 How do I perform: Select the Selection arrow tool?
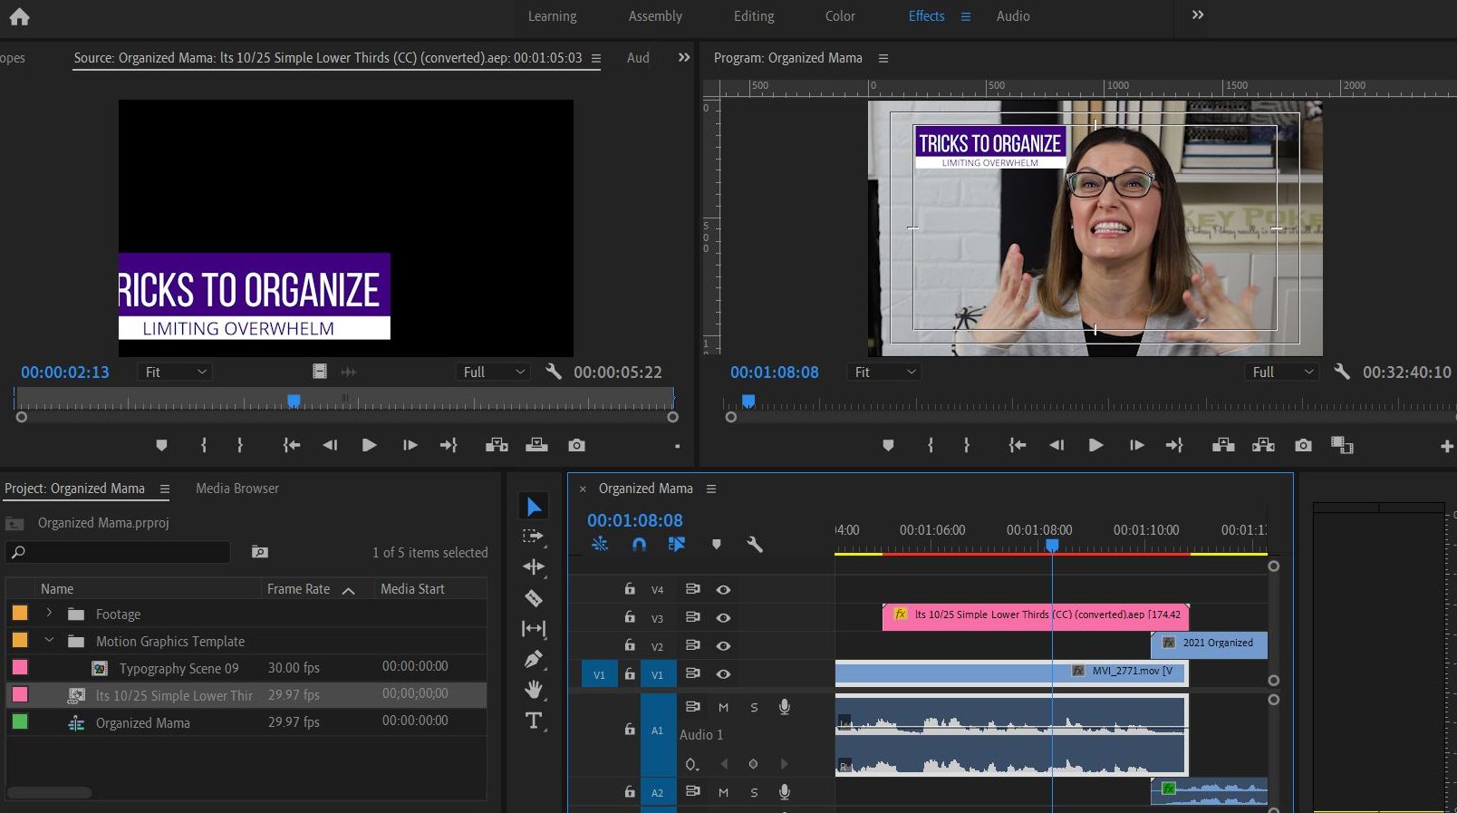point(534,507)
